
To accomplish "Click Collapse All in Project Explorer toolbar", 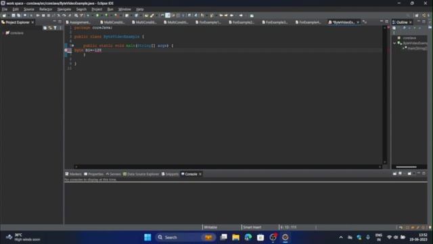I will tap(45, 28).
